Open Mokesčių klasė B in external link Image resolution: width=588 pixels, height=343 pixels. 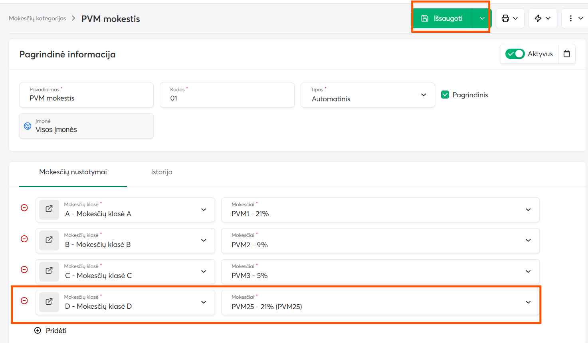[49, 240]
